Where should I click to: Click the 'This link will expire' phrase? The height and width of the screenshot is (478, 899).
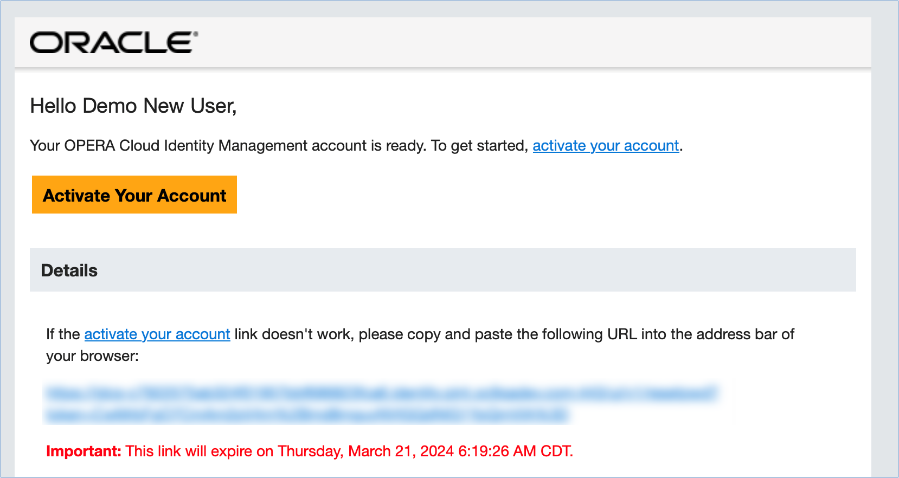coord(189,451)
